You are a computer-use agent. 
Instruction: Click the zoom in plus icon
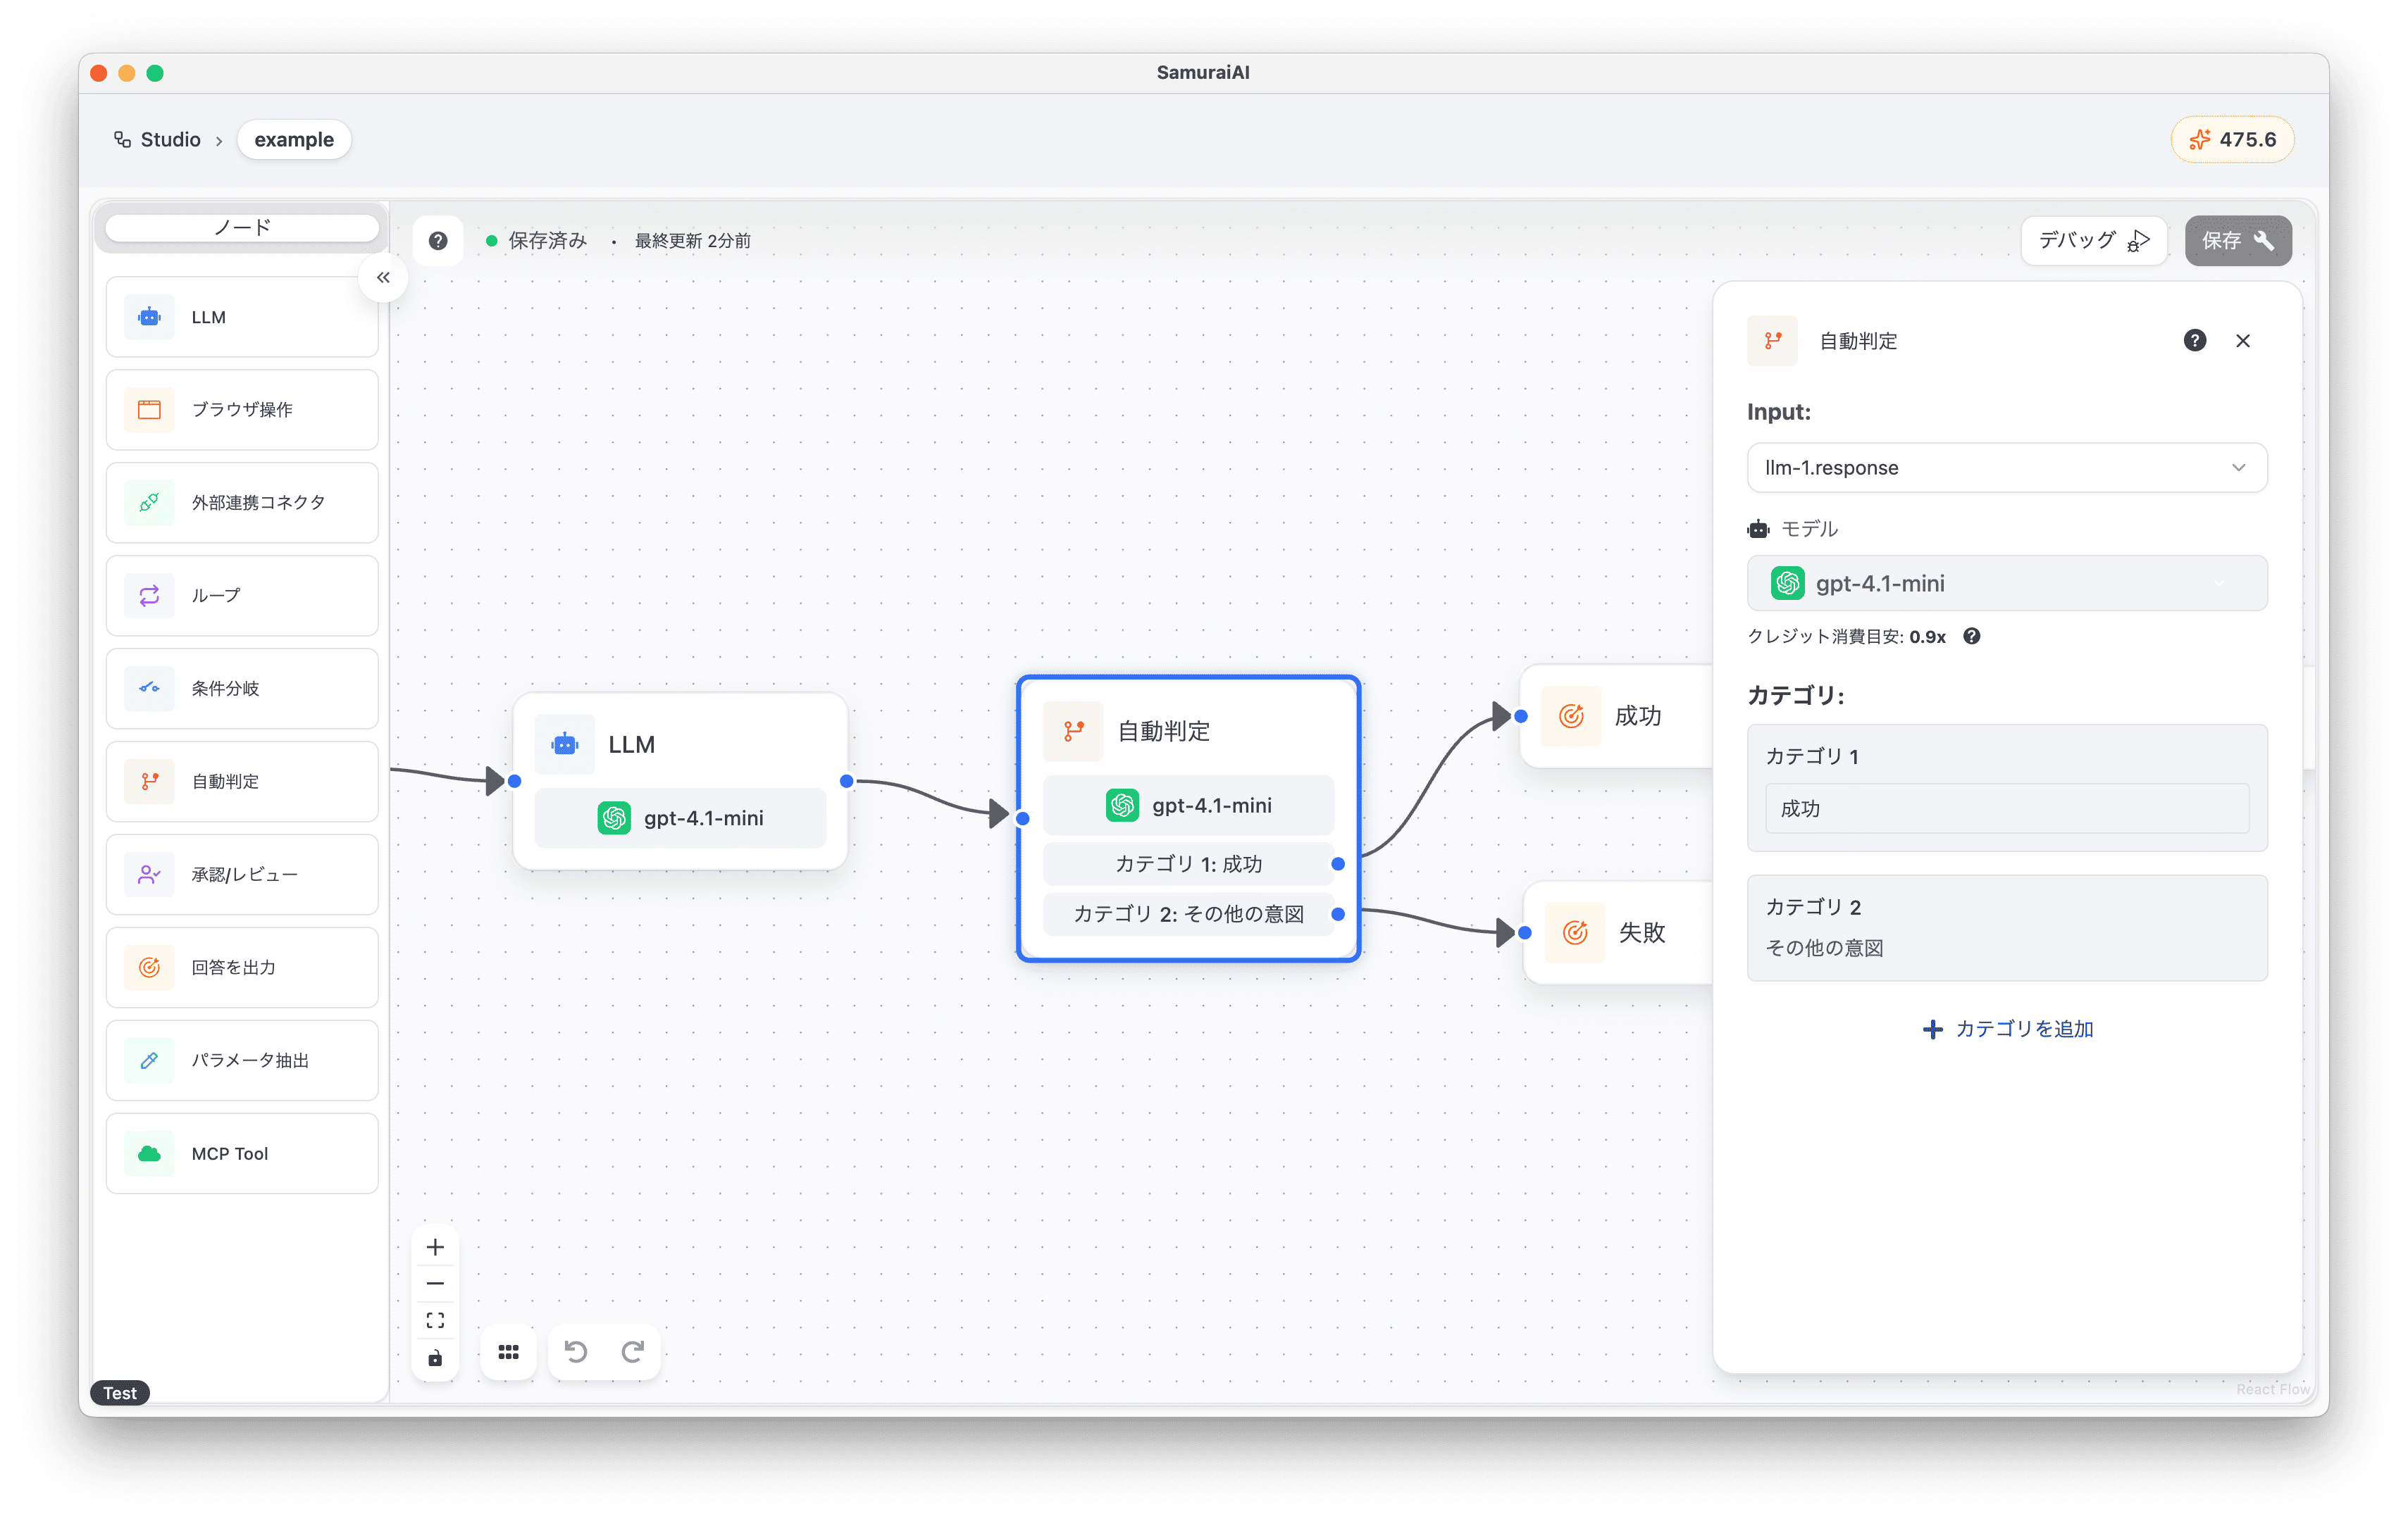coord(435,1246)
